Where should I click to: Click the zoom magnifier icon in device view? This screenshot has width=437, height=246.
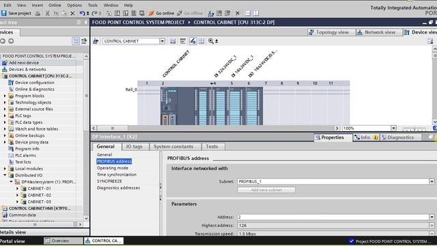click(211, 41)
